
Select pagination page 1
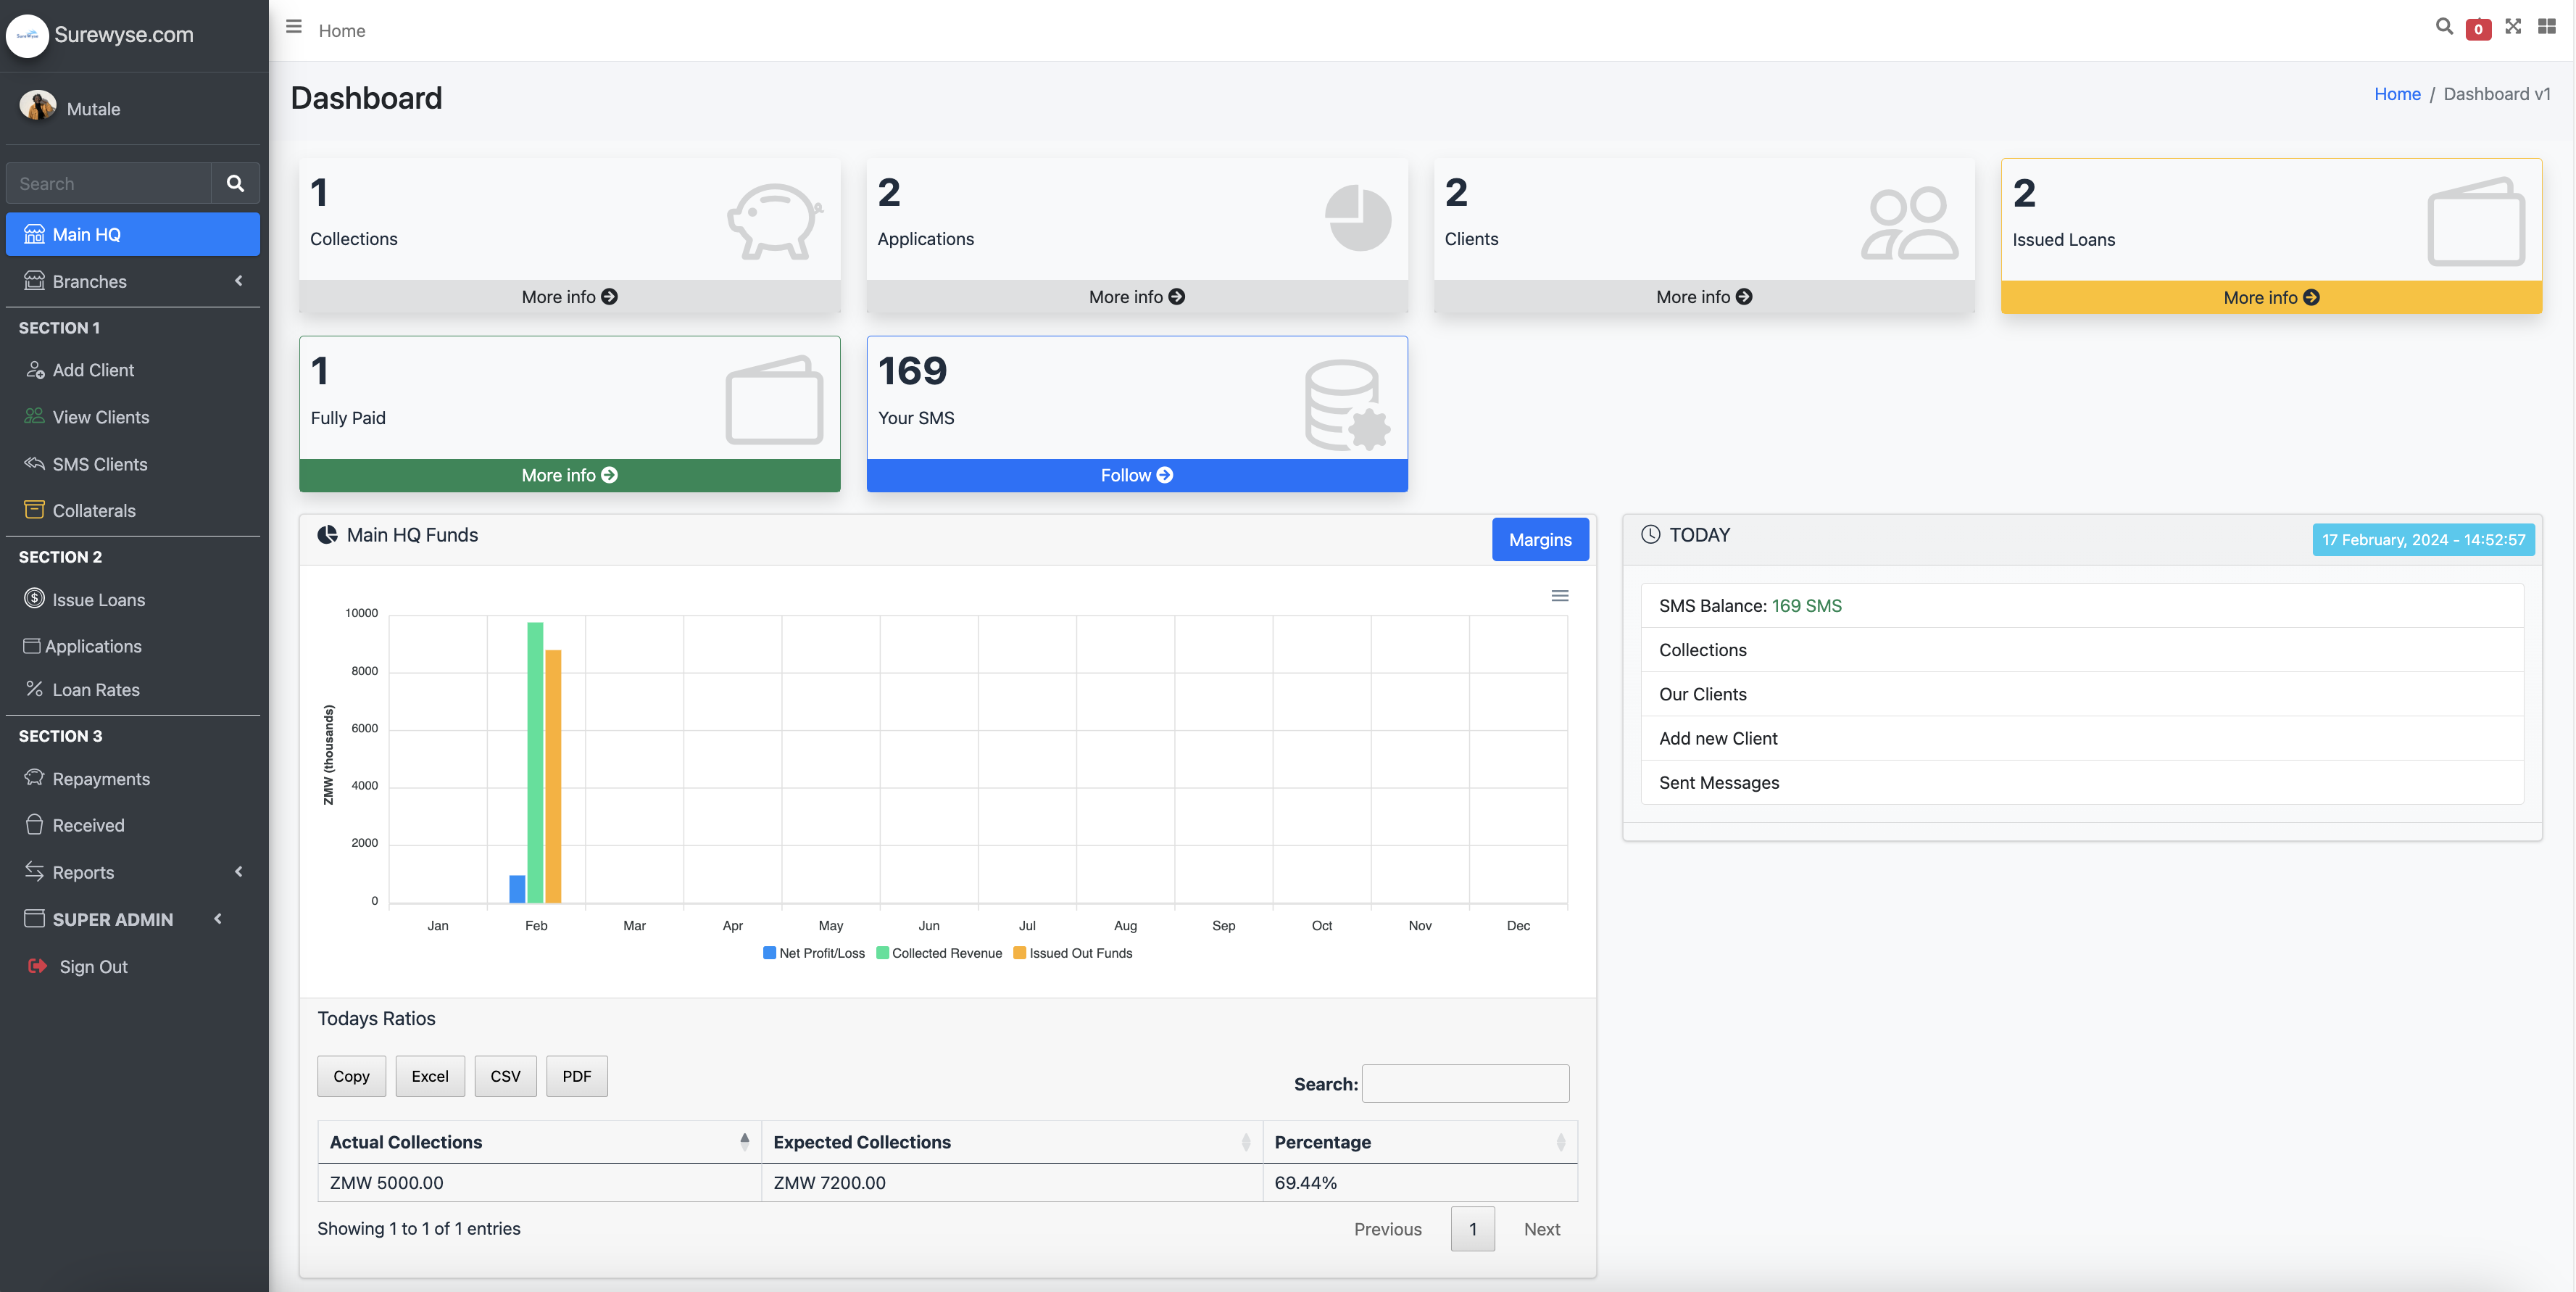1472,1229
